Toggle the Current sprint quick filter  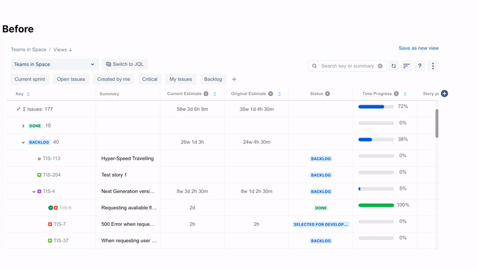click(30, 80)
